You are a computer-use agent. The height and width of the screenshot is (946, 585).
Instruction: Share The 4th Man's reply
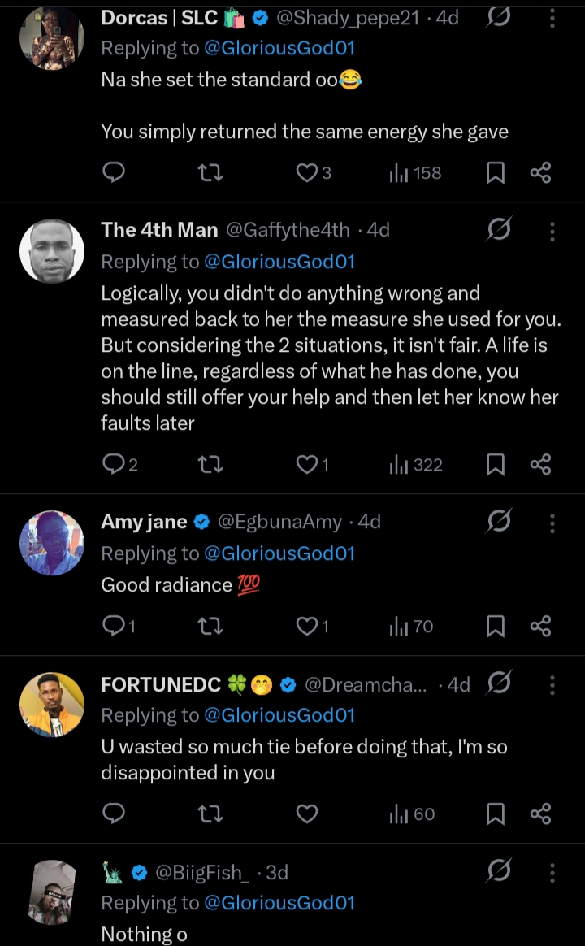[540, 464]
